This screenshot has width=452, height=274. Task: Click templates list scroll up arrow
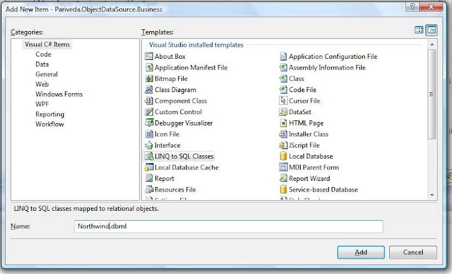432,45
